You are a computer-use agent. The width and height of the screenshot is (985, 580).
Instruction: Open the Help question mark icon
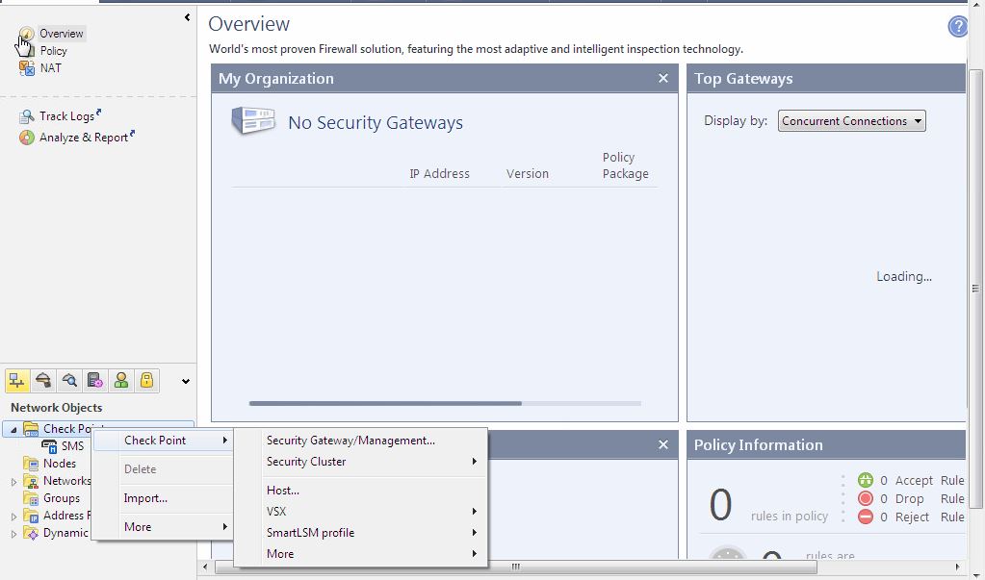[x=957, y=26]
